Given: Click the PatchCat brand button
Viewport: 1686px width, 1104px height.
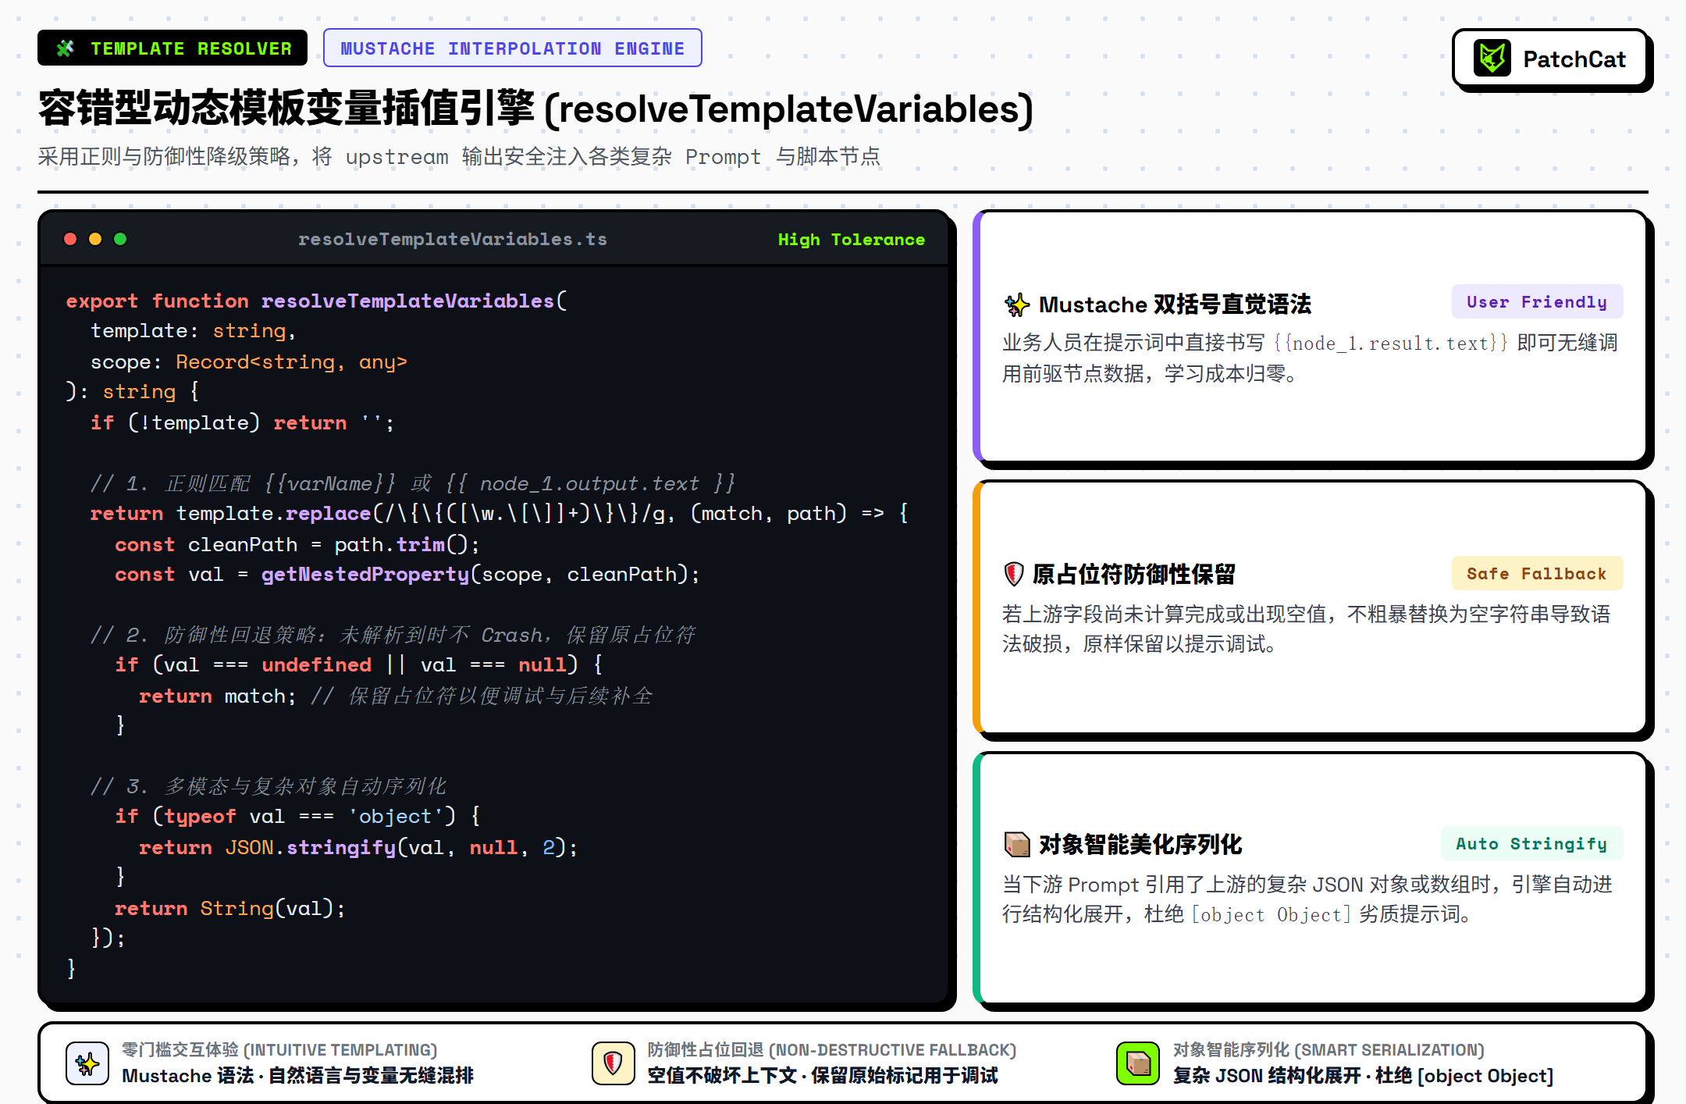Looking at the screenshot, I should tap(1549, 59).
